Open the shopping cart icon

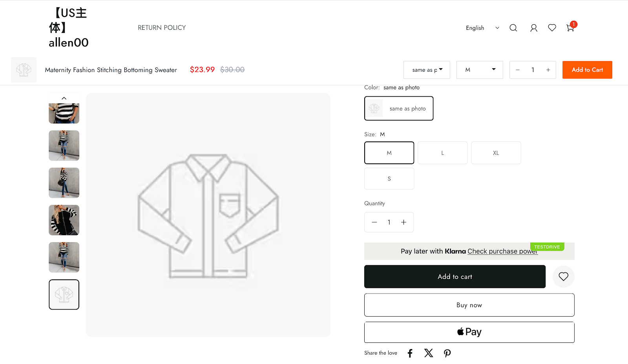570,28
